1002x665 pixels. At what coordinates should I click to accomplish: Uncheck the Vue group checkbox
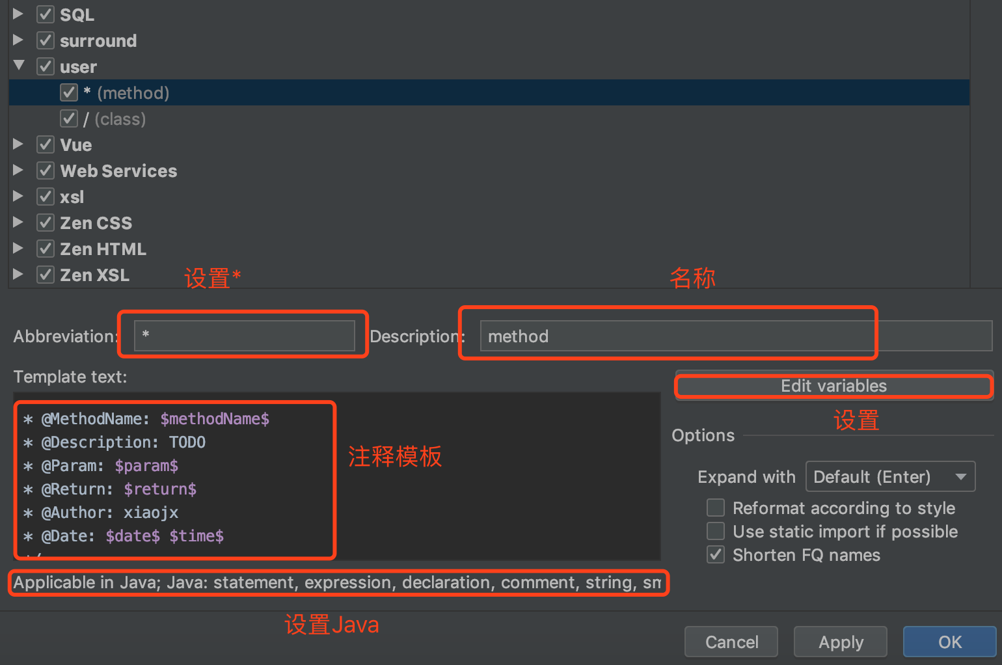(46, 144)
